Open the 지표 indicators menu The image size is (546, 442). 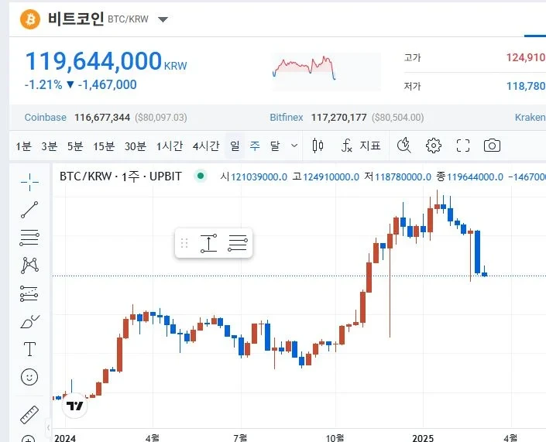[361, 146]
